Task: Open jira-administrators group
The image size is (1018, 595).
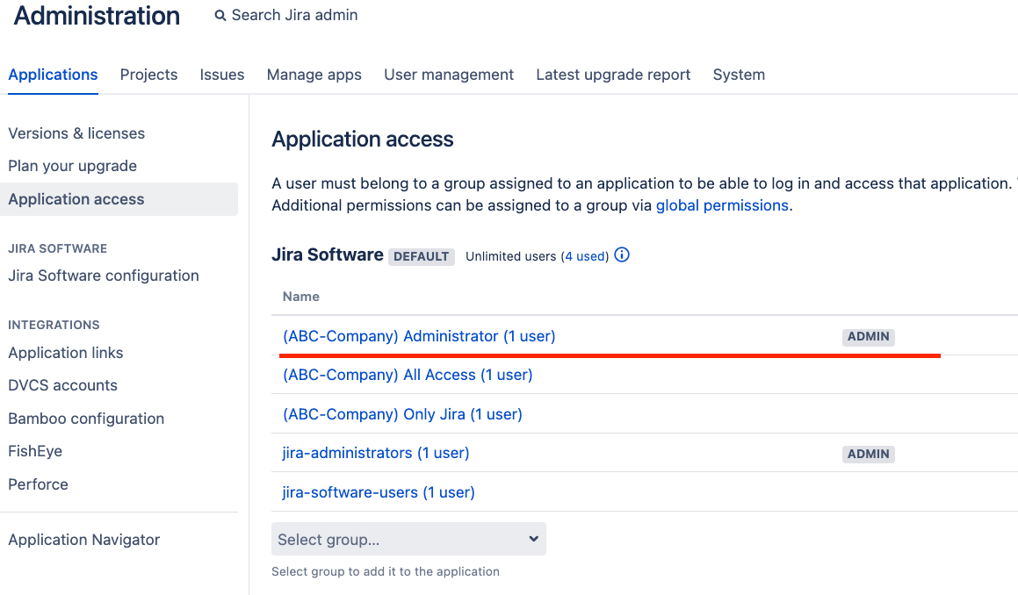Action: click(376, 453)
